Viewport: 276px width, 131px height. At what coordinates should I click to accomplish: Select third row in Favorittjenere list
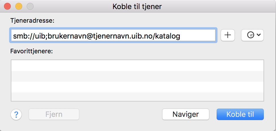click(x=137, y=87)
